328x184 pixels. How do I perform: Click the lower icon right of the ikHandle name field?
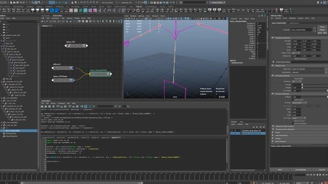(315, 31)
